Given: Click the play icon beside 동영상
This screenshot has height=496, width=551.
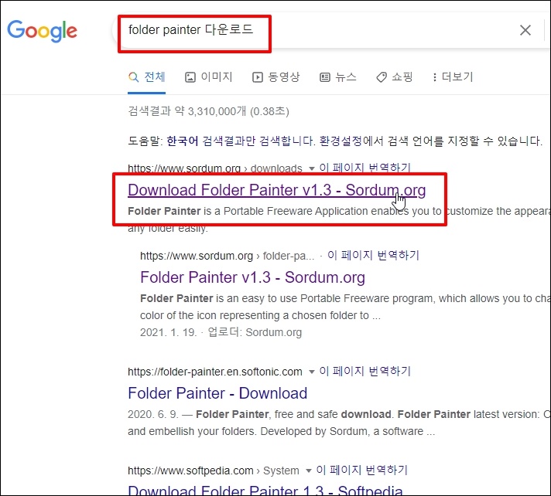Looking at the screenshot, I should (x=258, y=77).
